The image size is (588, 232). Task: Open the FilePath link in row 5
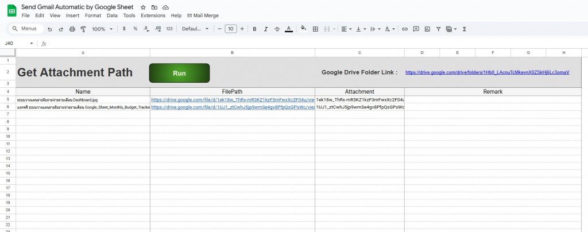click(233, 100)
